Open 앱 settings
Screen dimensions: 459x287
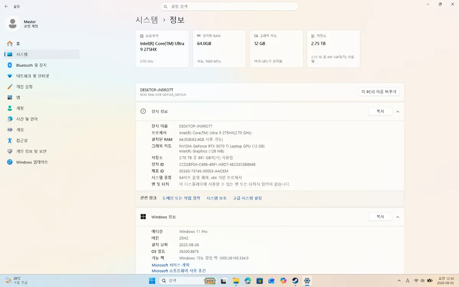(42, 98)
